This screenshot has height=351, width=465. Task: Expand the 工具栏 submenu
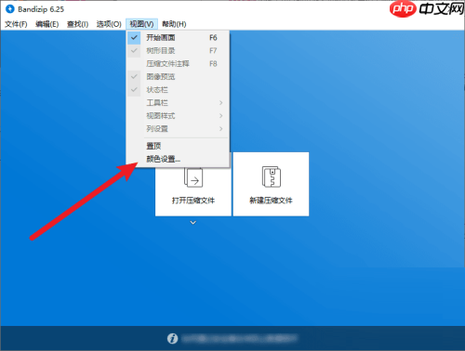pyautogui.click(x=178, y=103)
